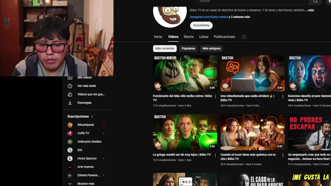Open iOA channel avatar
Image resolution: width=331 pixels, height=186 pixels.
70,150
